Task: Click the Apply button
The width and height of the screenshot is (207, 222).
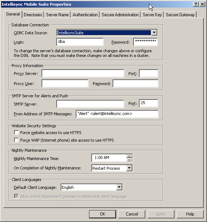Action: point(161,214)
